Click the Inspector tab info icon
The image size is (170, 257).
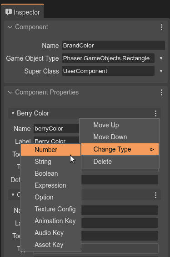tap(9, 12)
